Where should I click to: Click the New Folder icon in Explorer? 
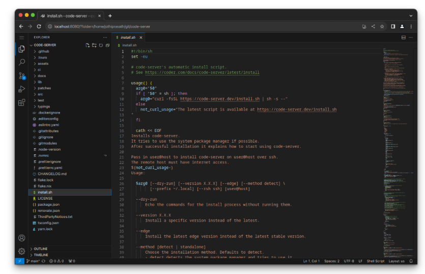[x=94, y=45]
